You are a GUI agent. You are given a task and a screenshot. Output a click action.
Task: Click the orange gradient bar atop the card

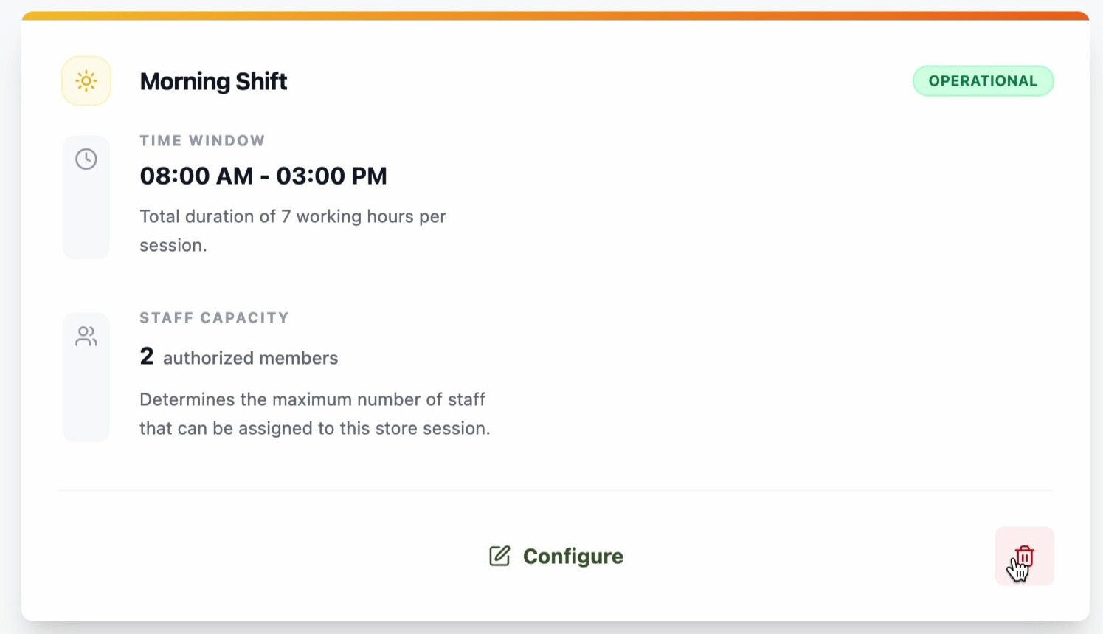[555, 15]
